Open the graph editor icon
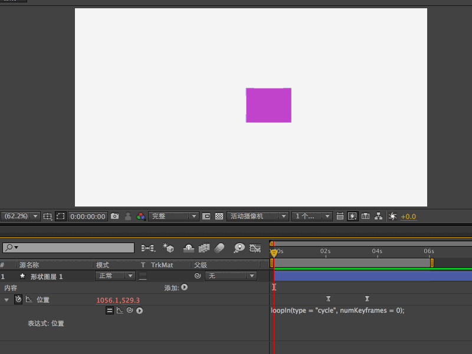This screenshot has height=354, width=472. 255,248
